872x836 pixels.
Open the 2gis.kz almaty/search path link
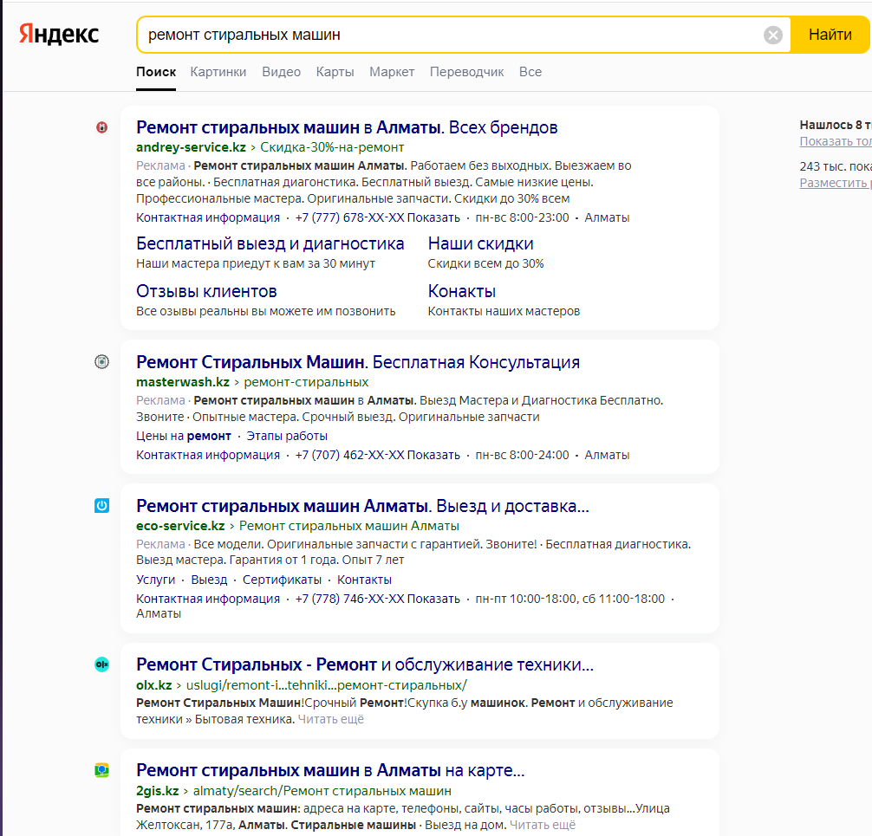click(x=322, y=791)
